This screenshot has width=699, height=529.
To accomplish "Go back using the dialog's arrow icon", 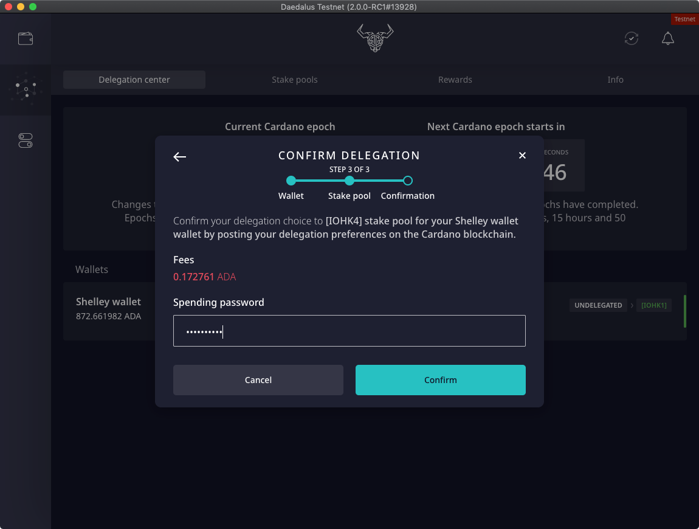I will tap(179, 156).
